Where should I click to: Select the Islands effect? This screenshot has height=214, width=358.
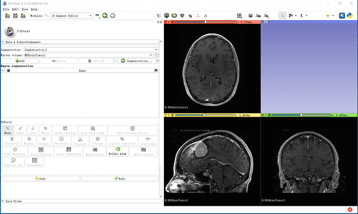pos(98,141)
